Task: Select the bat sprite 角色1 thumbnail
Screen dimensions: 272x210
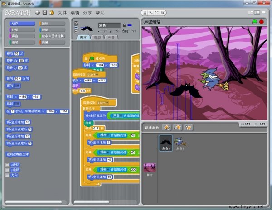Action: (166, 143)
